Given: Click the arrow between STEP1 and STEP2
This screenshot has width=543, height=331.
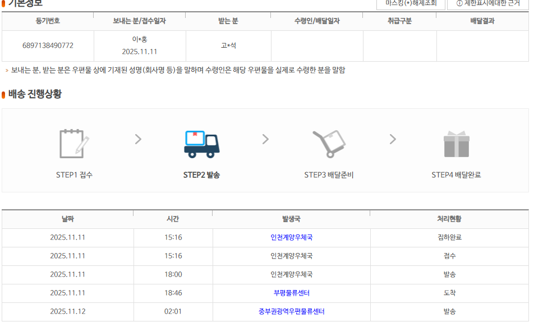Looking at the screenshot, I should coord(138,139).
